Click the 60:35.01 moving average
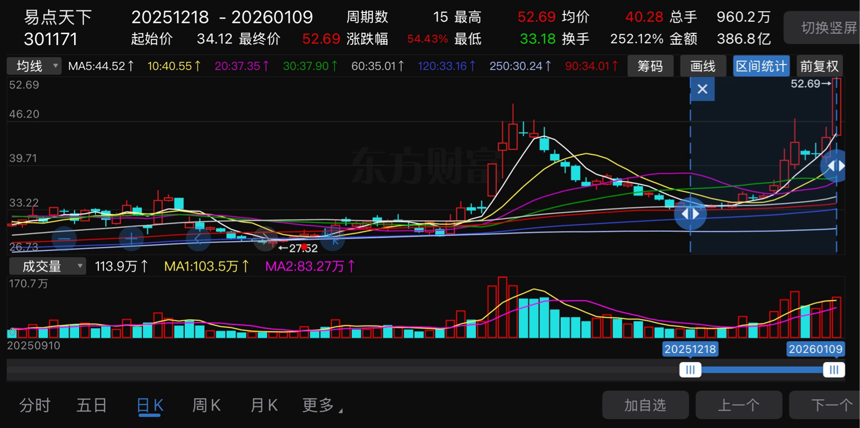 (378, 66)
